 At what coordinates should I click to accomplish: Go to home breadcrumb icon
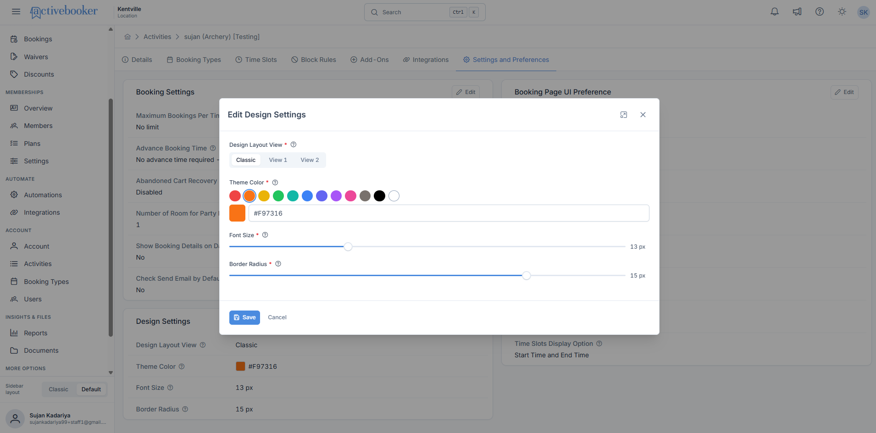pyautogui.click(x=128, y=37)
